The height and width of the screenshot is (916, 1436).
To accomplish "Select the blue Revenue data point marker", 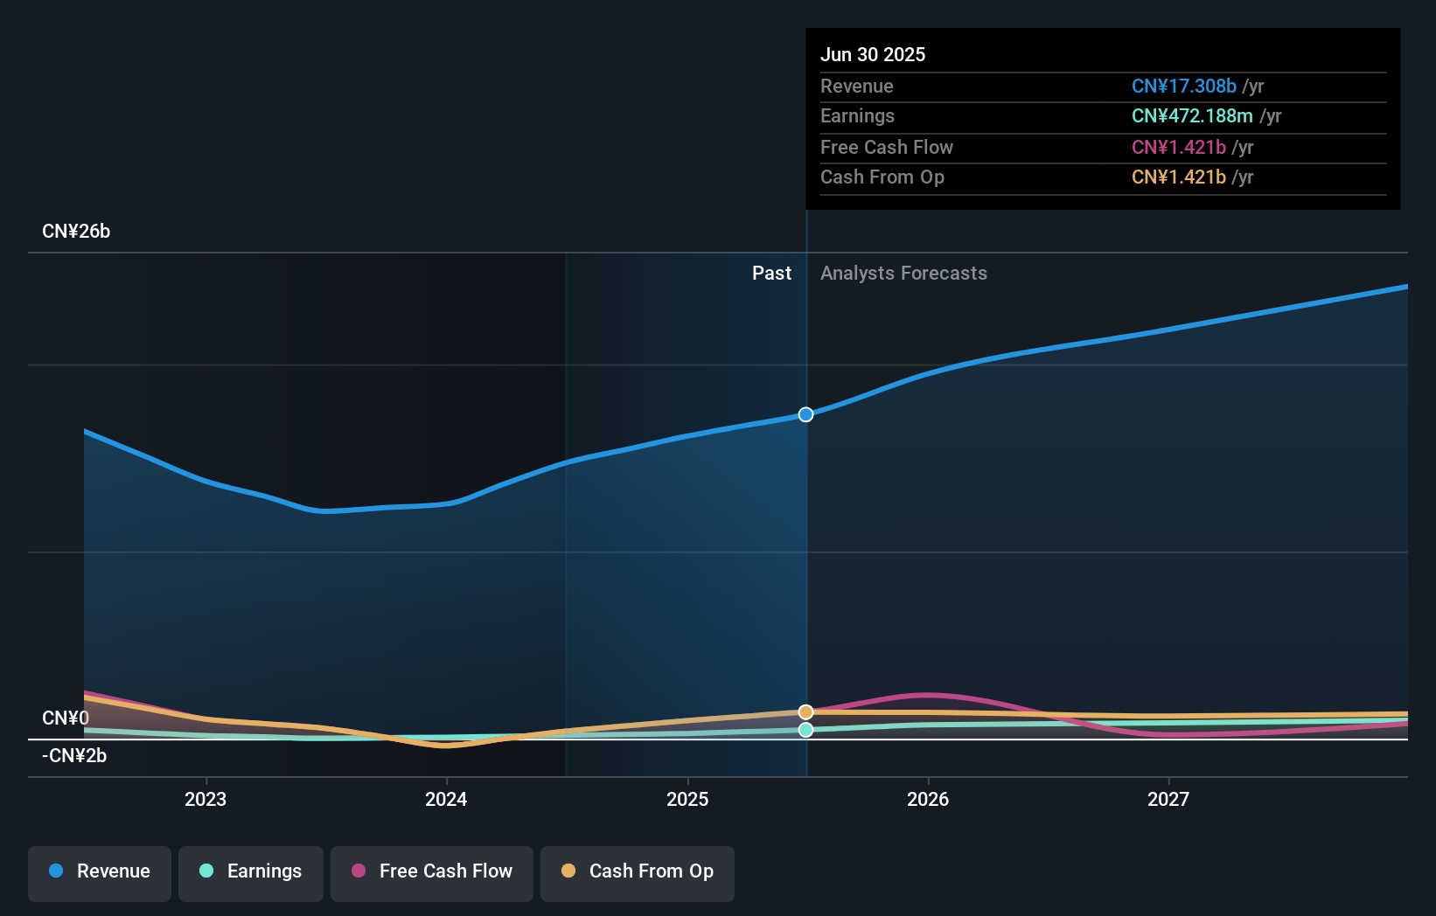I will pos(805,415).
